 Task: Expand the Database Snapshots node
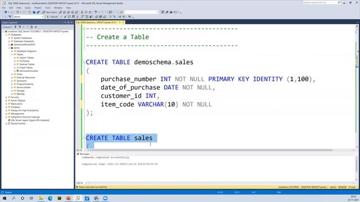pos(9,42)
